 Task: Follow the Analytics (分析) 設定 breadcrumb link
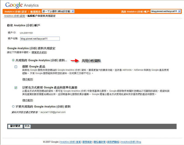[x=14, y=16]
